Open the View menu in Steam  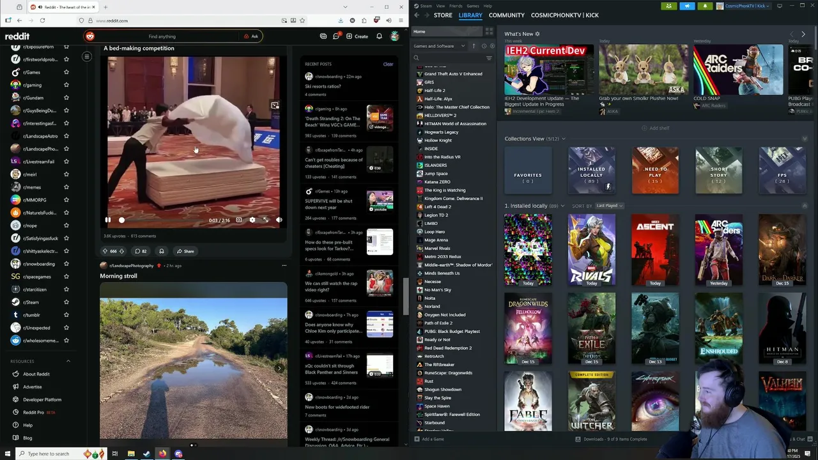point(440,6)
